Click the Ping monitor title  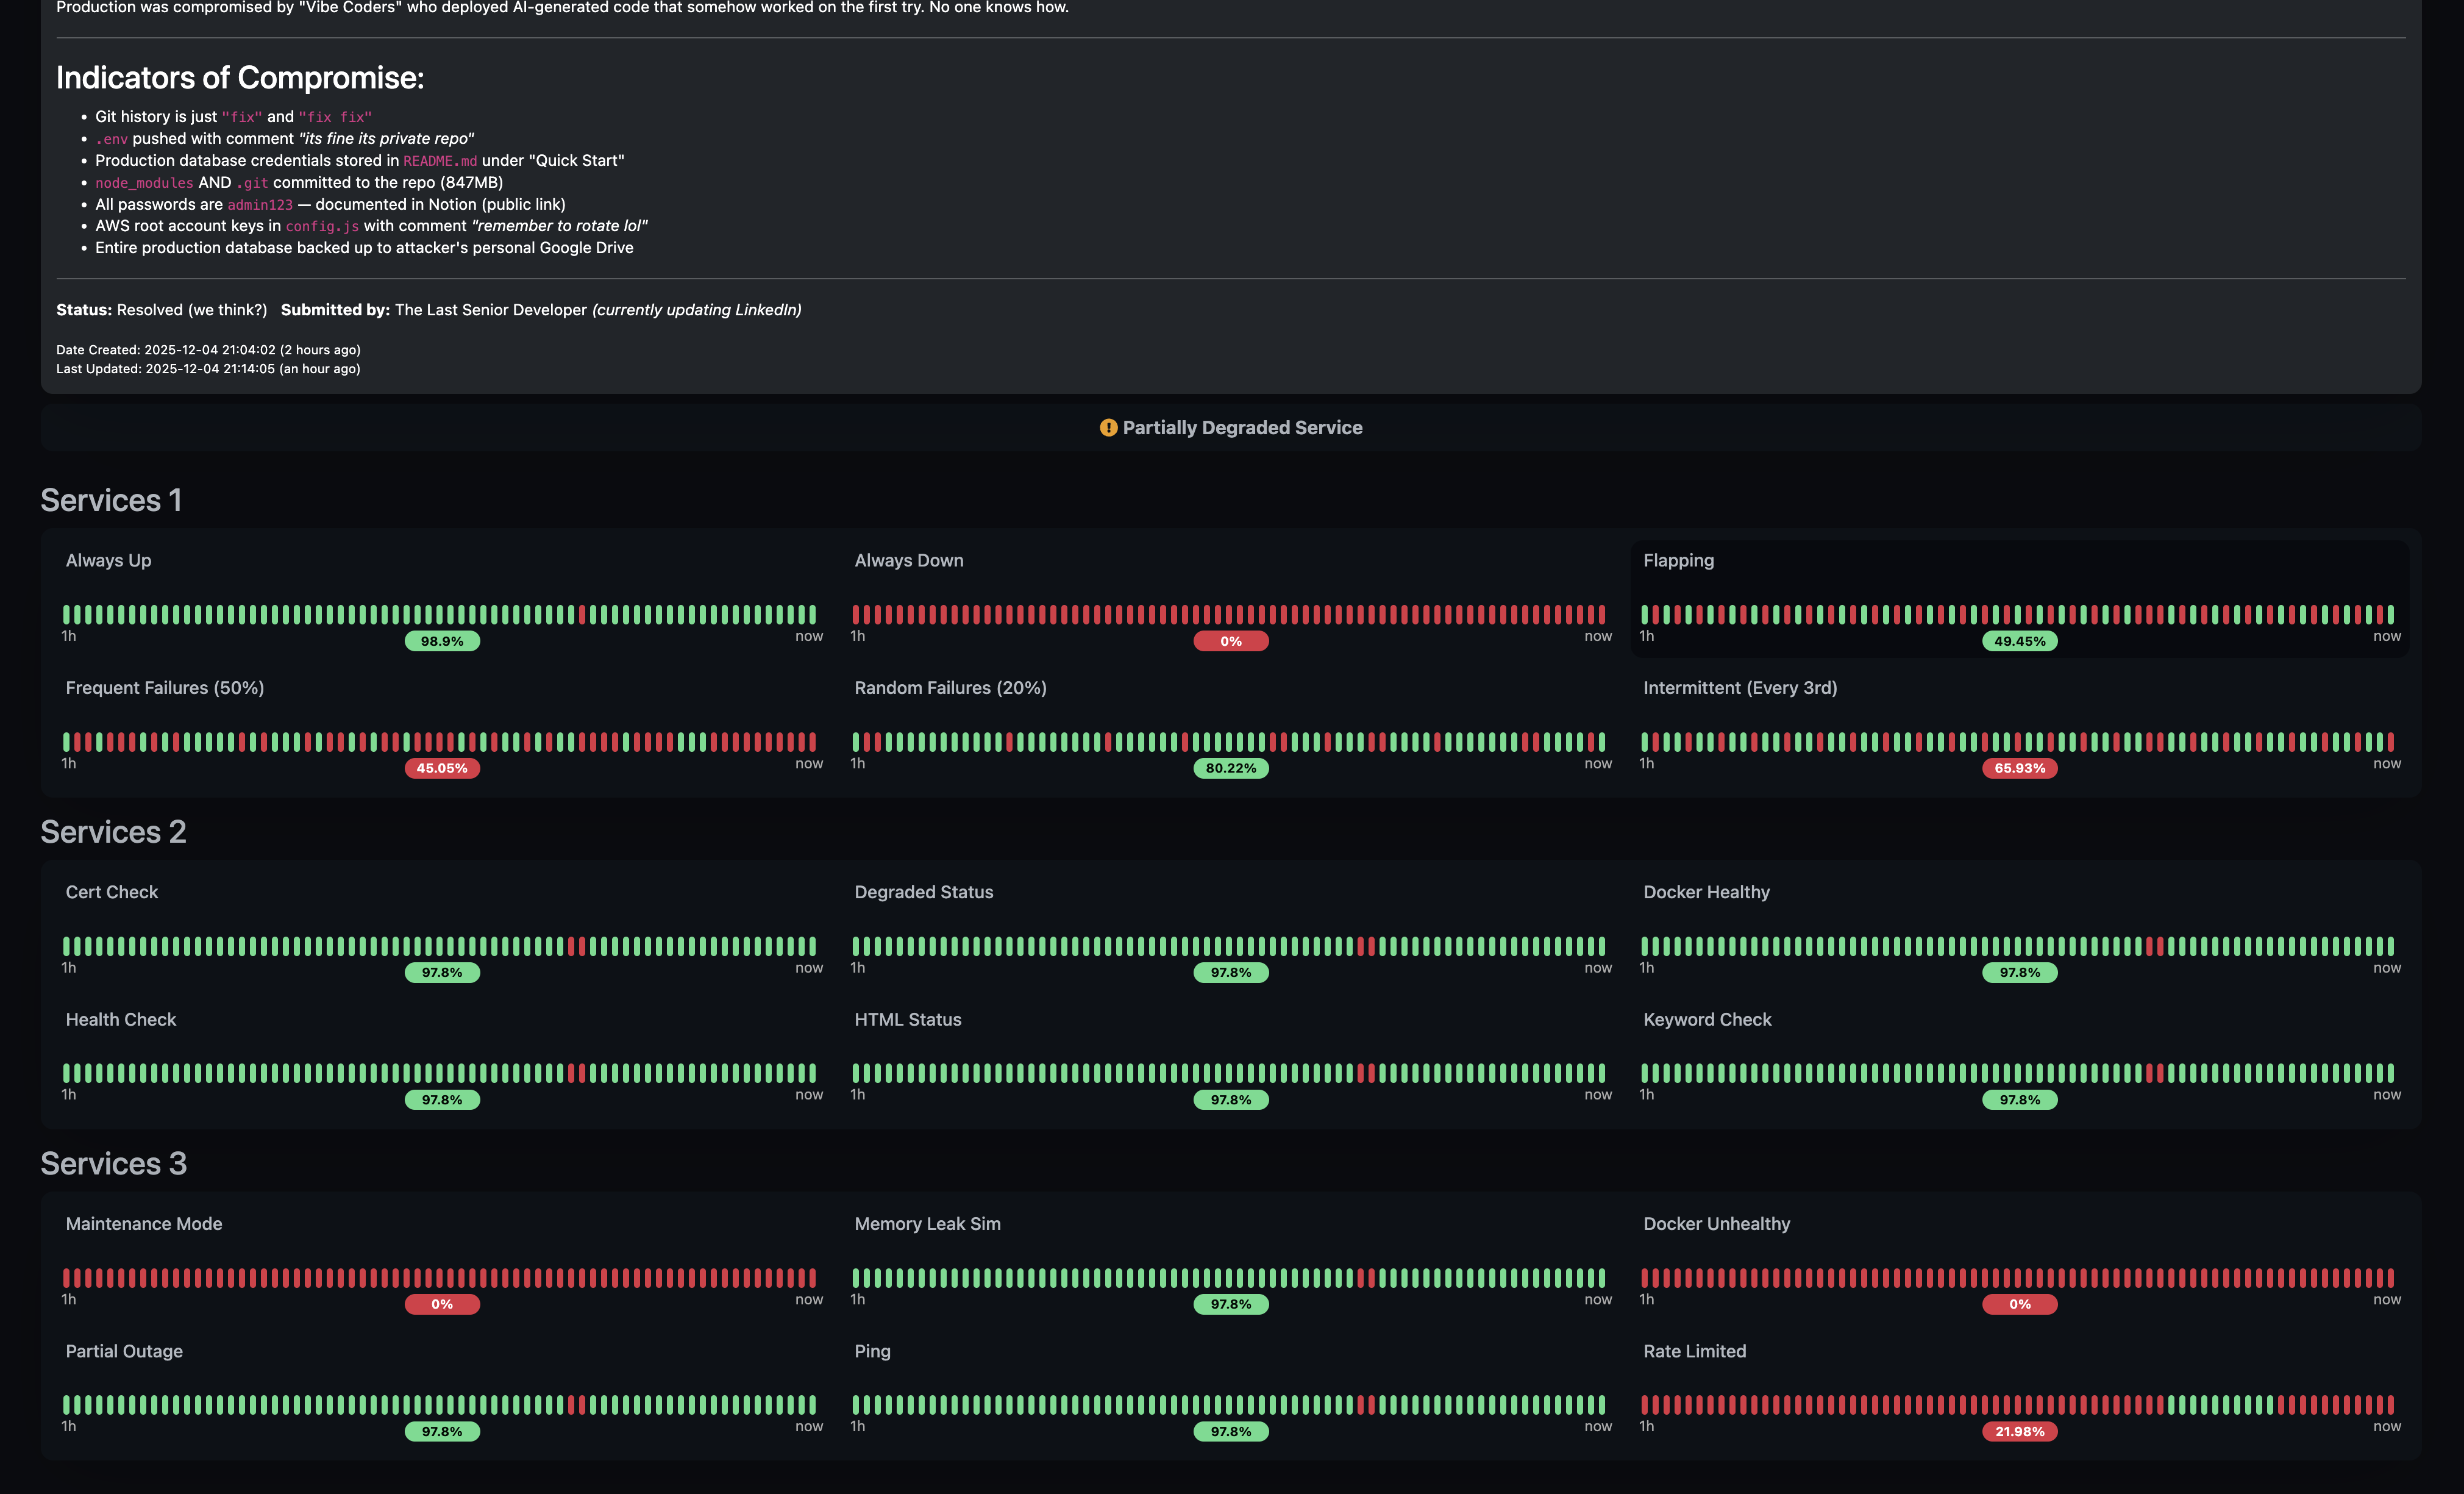872,1350
